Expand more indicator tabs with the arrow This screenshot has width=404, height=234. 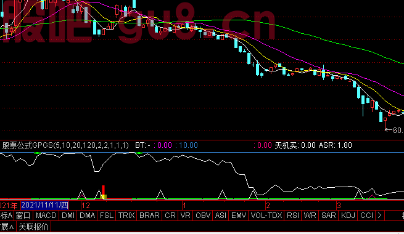pyautogui.click(x=380, y=216)
